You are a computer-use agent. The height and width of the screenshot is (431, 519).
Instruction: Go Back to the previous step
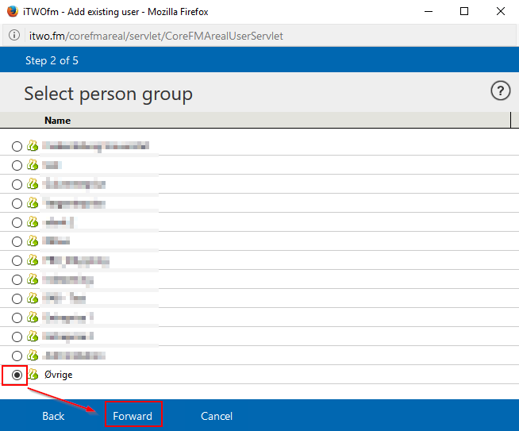(x=53, y=416)
